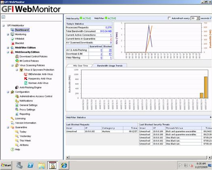Select the Blacklist red X icon
This screenshot has height=170, width=212.
(x=13, y=43)
